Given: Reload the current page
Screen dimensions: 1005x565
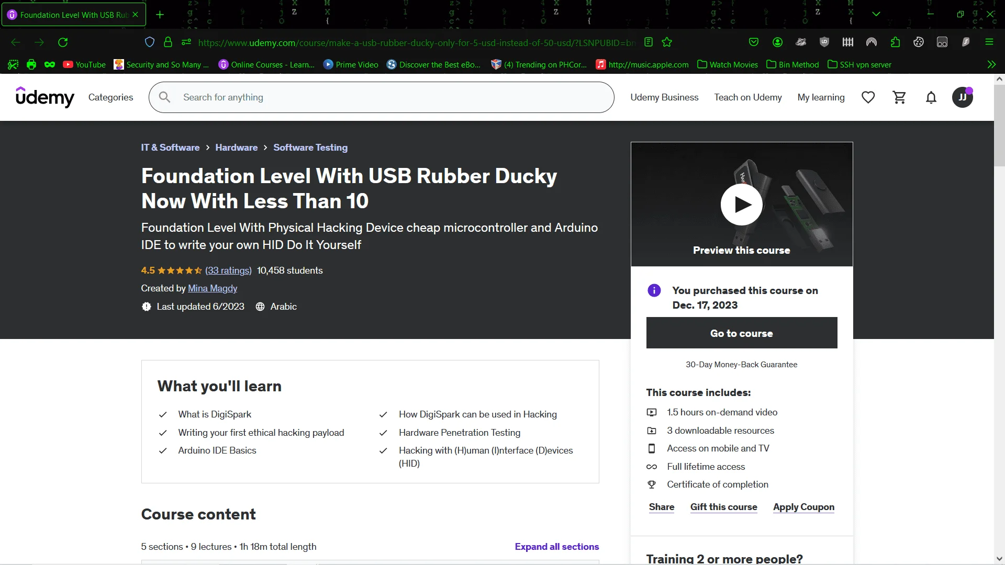Looking at the screenshot, I should tap(63, 42).
